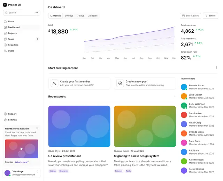
Task: Click Drew Cano's pink avatar
Action: [x=184, y=143]
